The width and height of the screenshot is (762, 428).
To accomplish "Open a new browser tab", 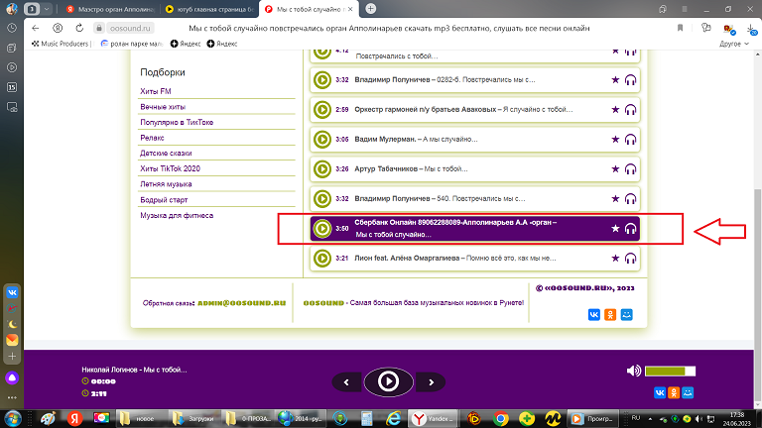I will click(370, 9).
